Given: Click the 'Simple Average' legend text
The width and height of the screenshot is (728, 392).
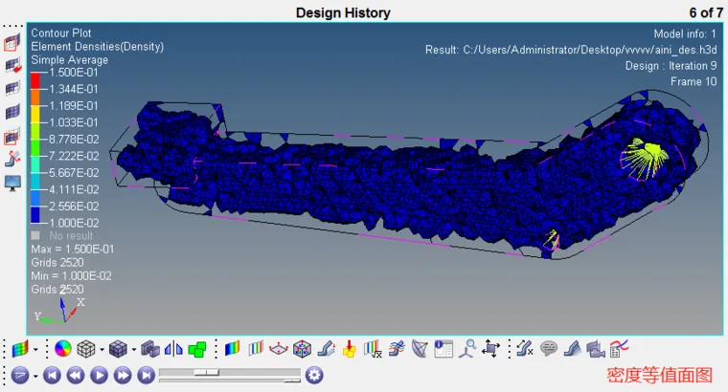Looking at the screenshot, I should pos(70,60).
